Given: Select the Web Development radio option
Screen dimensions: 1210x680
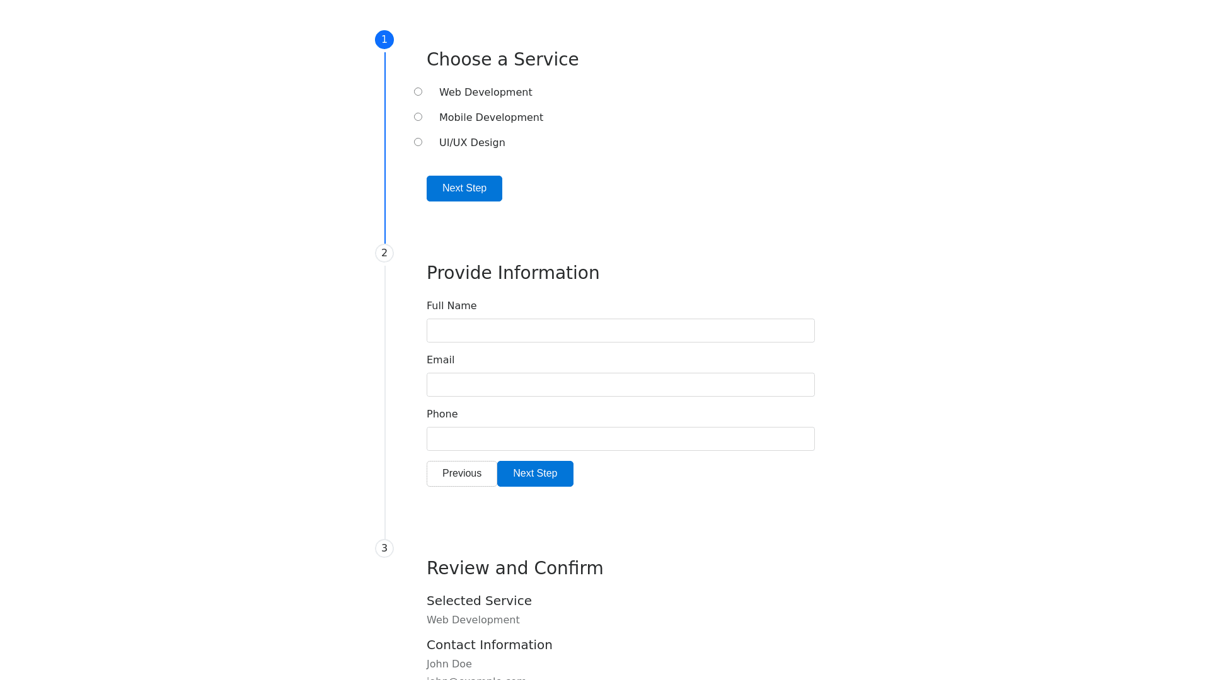Looking at the screenshot, I should pos(418,92).
